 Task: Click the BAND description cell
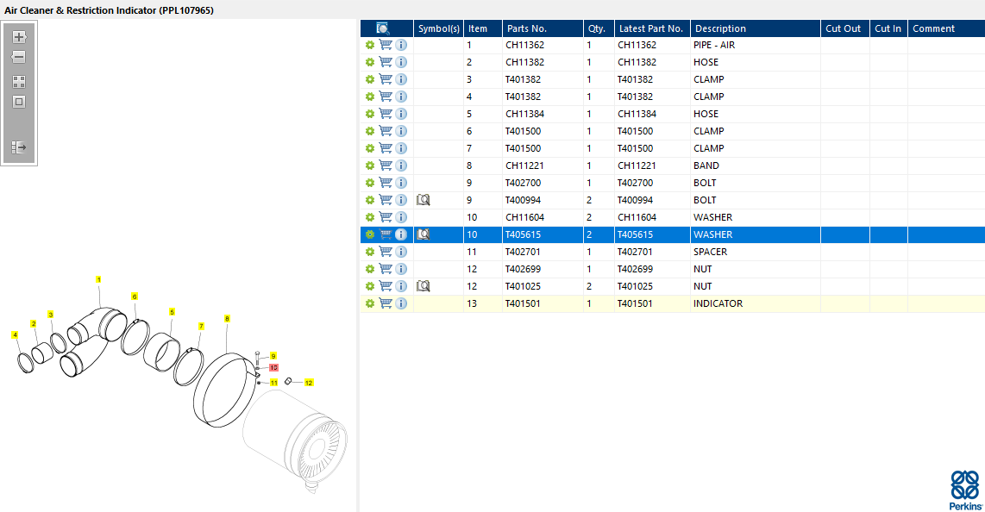pyautogui.click(x=755, y=165)
